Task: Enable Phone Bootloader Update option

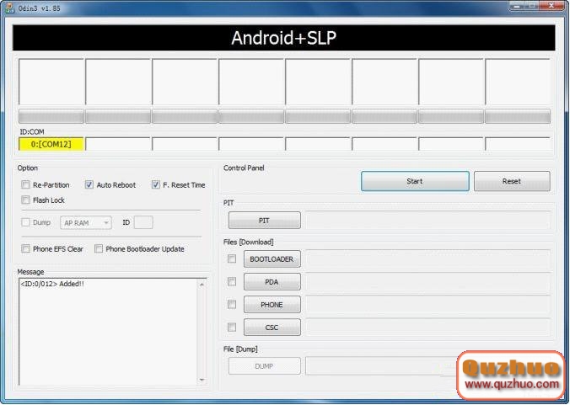Action: click(99, 248)
